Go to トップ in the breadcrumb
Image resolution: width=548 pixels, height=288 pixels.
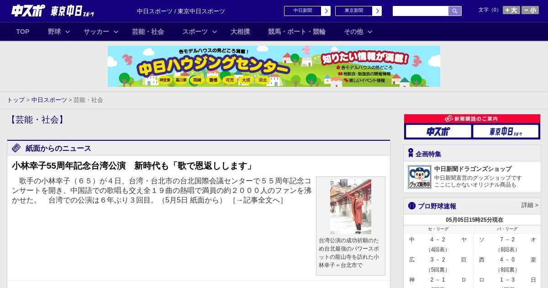16,100
